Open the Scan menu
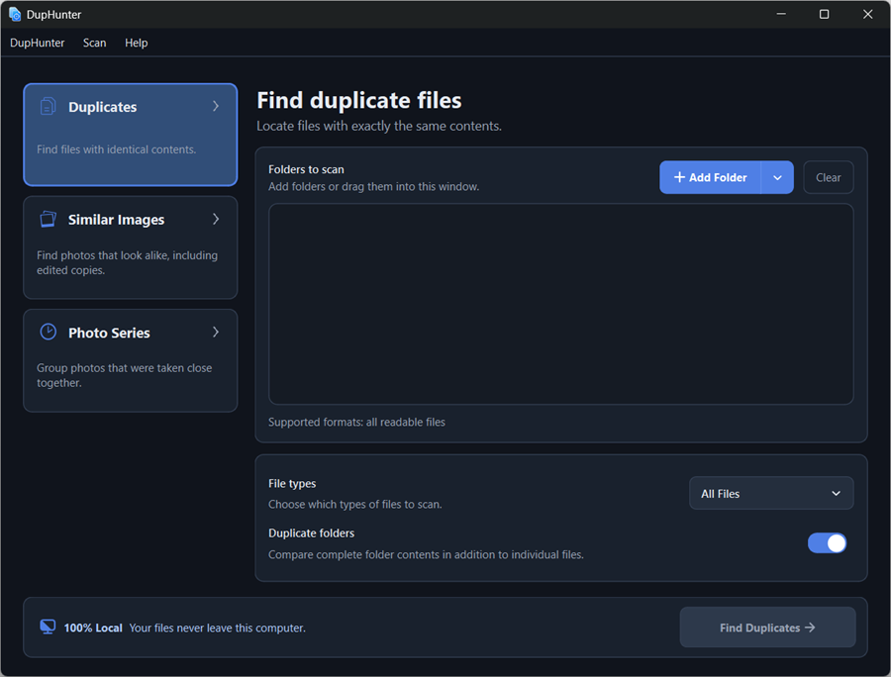This screenshot has height=677, width=891. coord(94,43)
